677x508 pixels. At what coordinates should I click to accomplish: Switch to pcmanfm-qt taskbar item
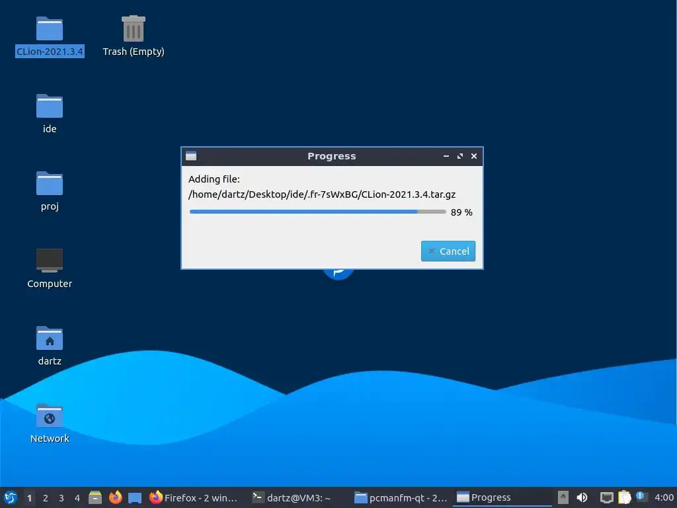400,497
